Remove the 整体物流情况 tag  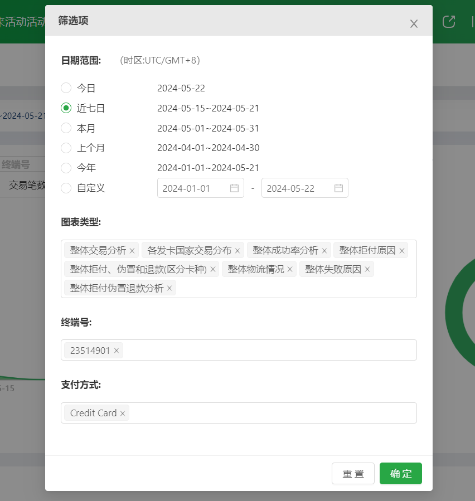tap(290, 270)
